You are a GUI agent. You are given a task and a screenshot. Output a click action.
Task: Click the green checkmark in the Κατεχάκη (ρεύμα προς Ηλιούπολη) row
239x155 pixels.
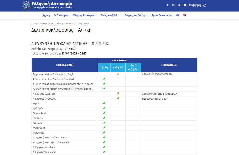point(104,142)
